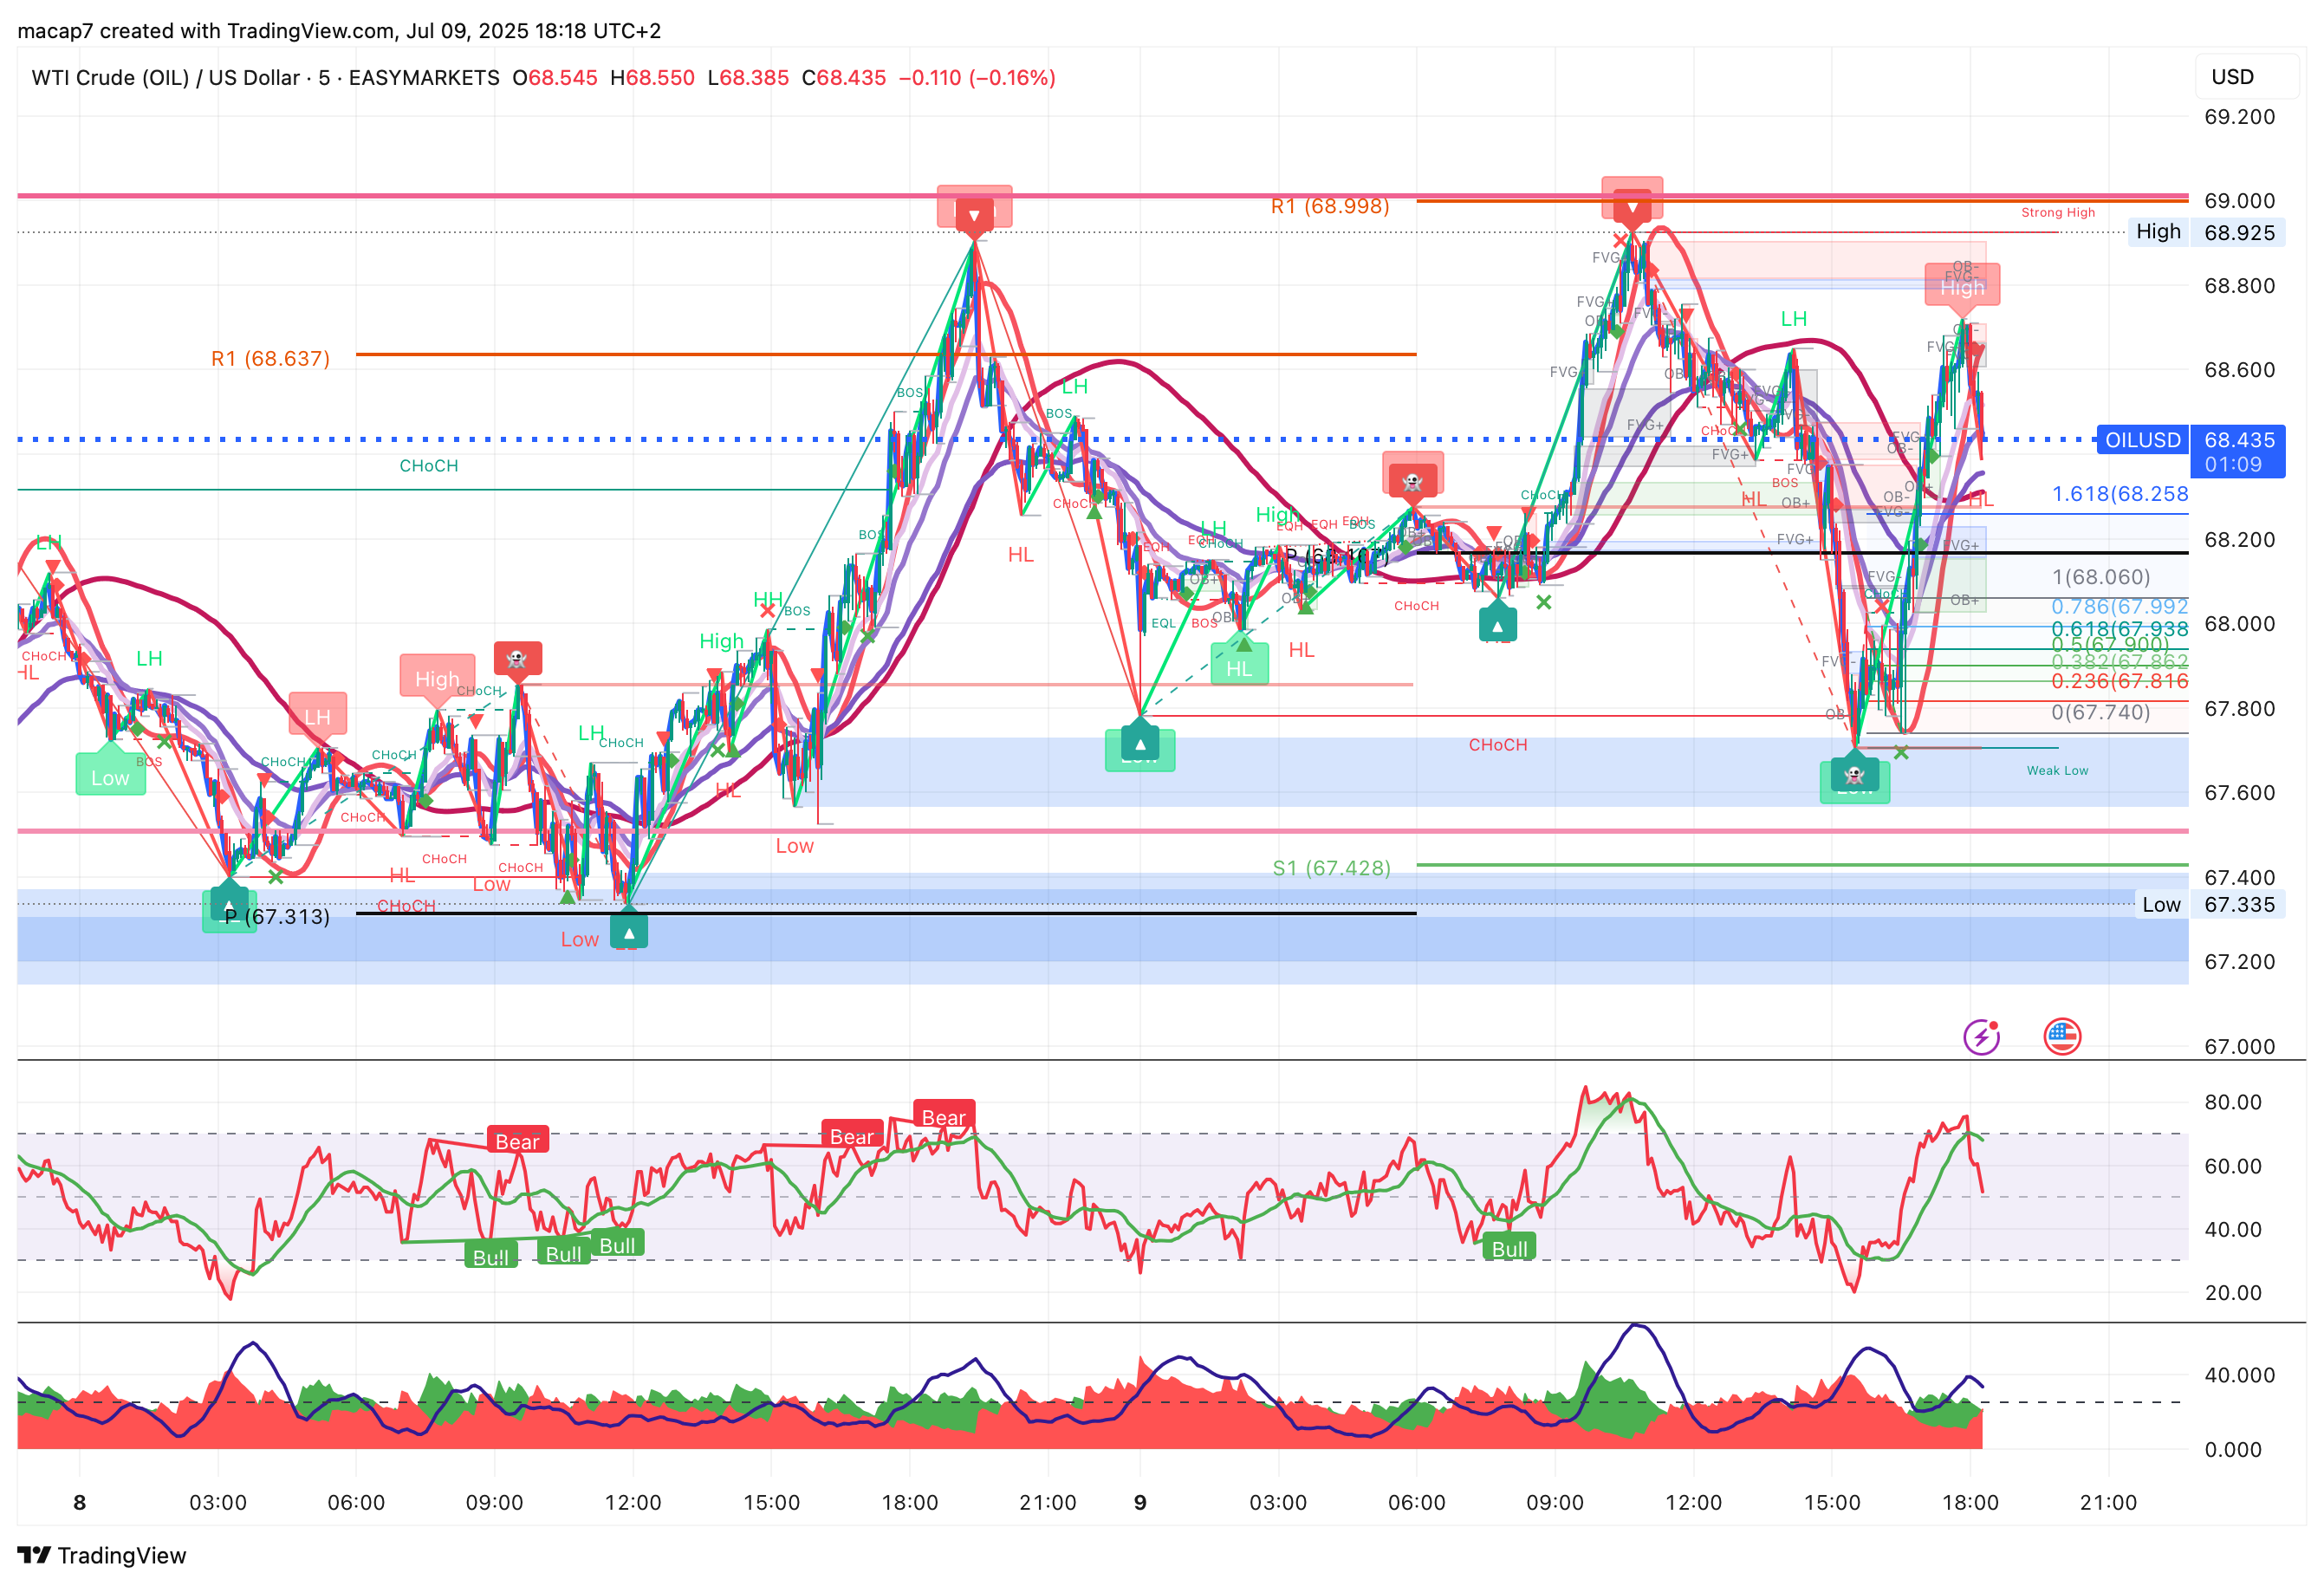Viewport: 2324px width, 1586px height.
Task: Click the L68.385 low value
Action: click(748, 77)
